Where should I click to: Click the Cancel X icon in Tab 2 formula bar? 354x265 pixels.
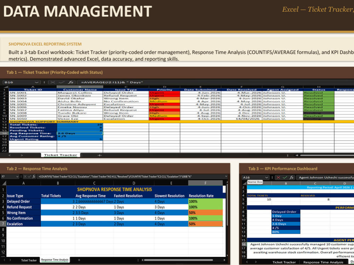coord(25,177)
